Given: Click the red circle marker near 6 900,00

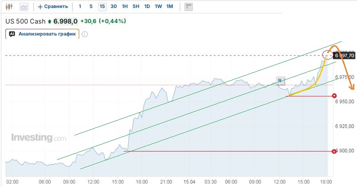Looking at the screenshot, I should pyautogui.click(x=334, y=151).
